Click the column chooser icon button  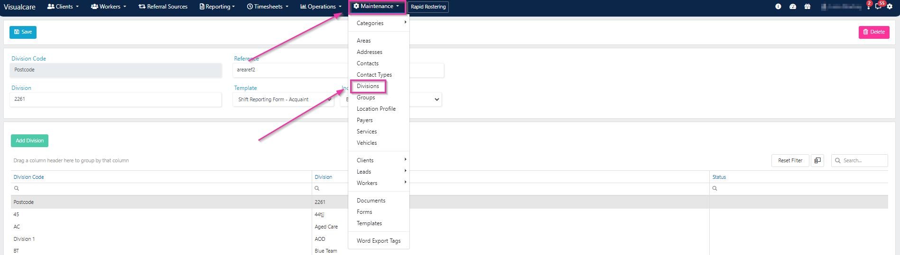(817, 160)
